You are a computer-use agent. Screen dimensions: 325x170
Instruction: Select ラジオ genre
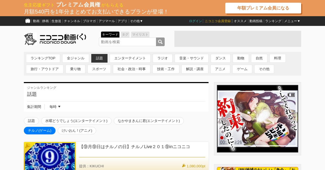tap(162, 58)
